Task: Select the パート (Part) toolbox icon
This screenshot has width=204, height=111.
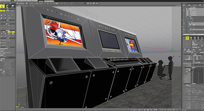Action: [x=12, y=6]
